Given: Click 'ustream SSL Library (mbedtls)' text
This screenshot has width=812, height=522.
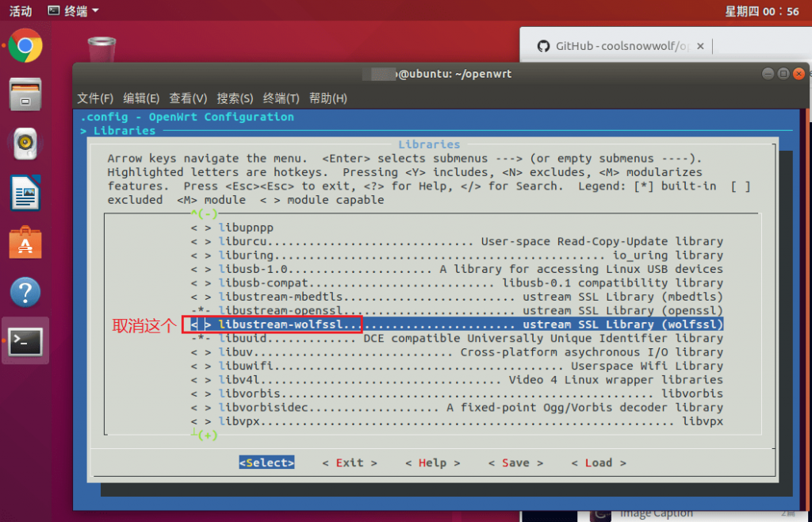Looking at the screenshot, I should coord(622,297).
